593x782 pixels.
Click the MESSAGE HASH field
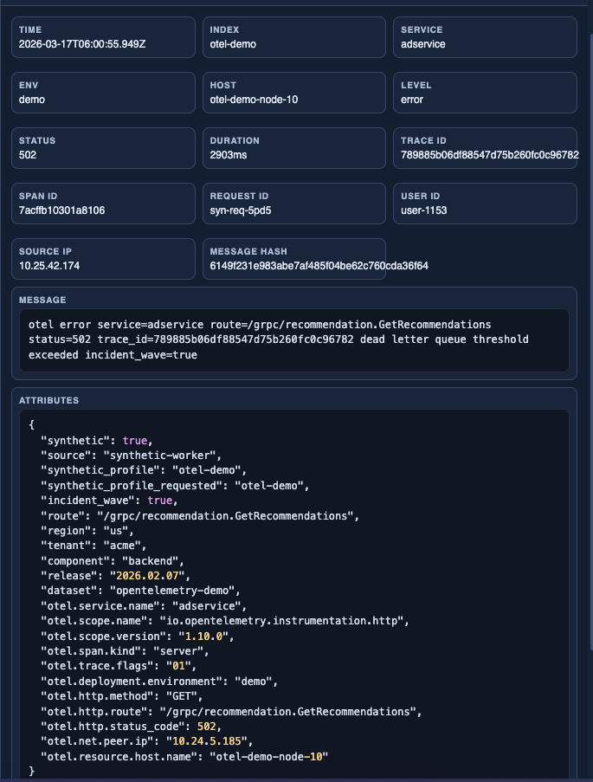click(x=295, y=259)
